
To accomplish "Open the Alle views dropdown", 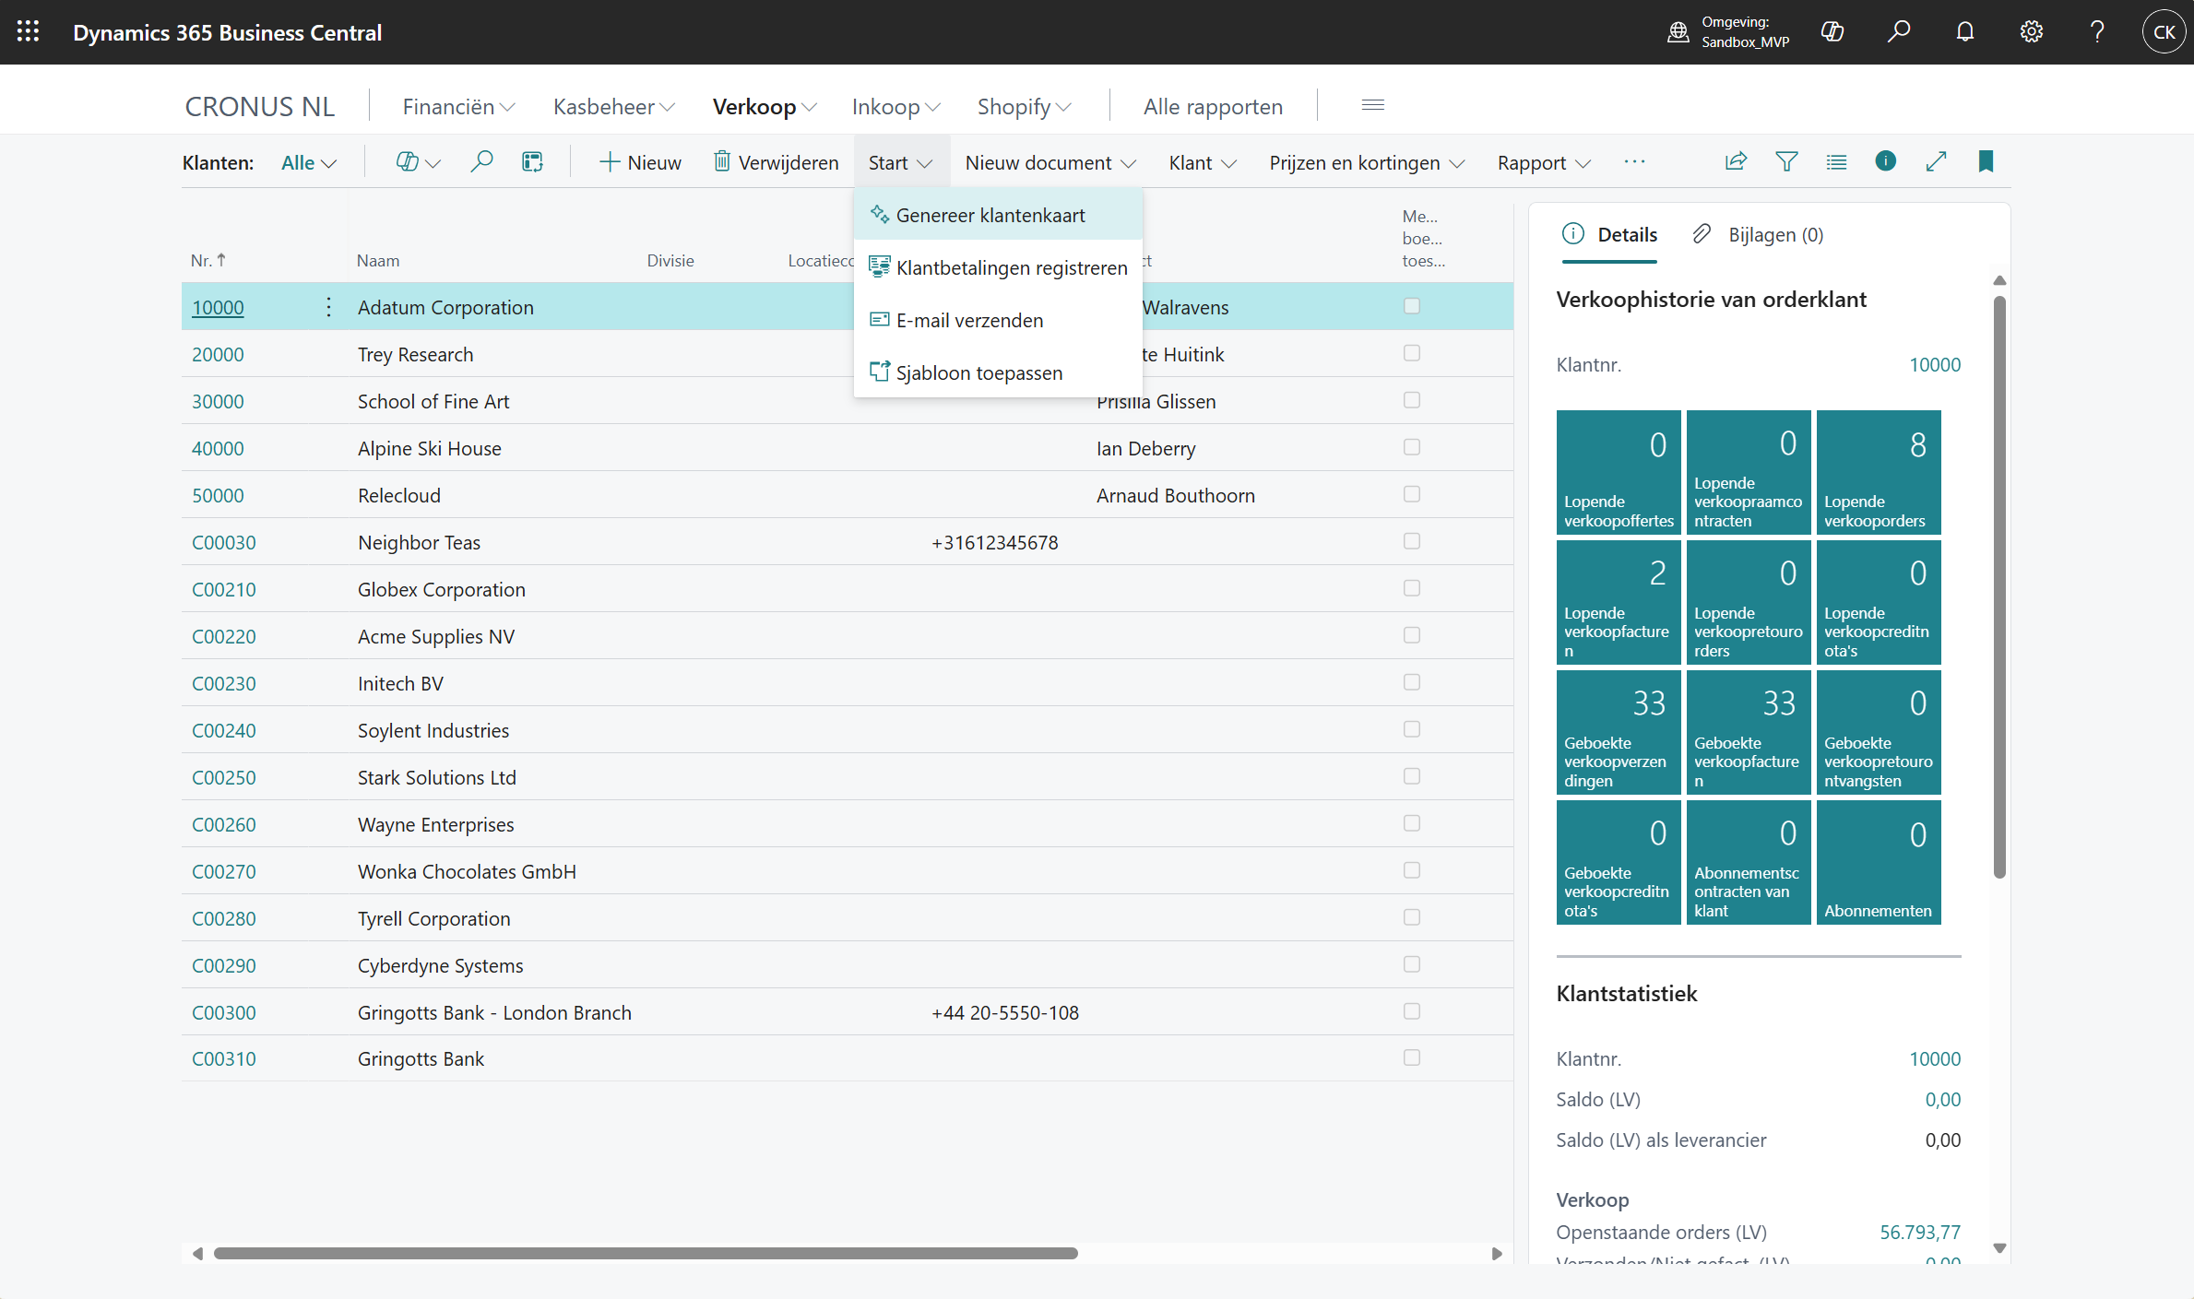I will [308, 163].
